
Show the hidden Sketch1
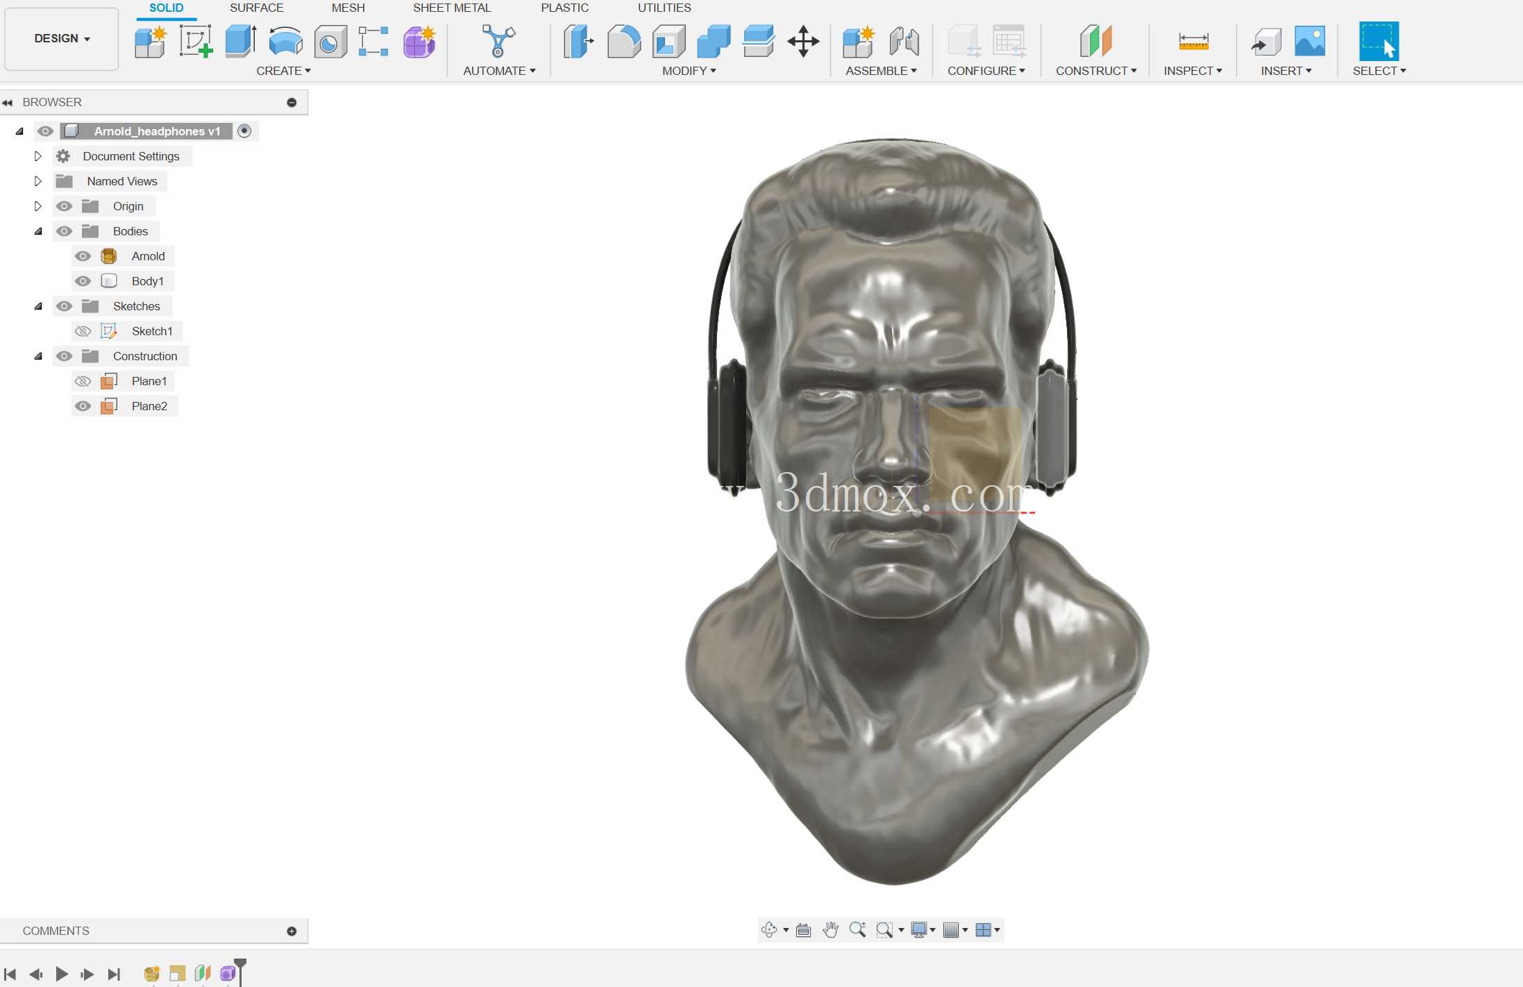(x=83, y=331)
